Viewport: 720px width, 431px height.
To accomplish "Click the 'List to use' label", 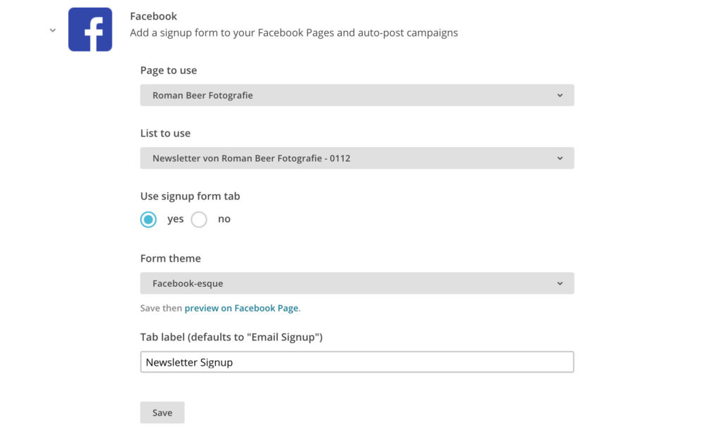I will click(x=165, y=133).
